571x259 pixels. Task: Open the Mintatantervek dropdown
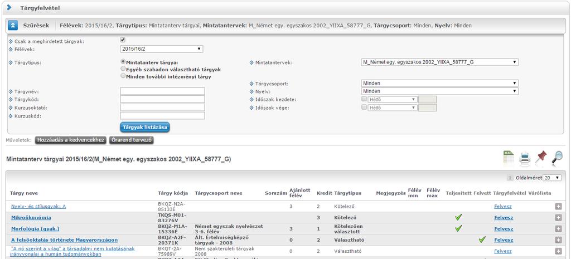click(x=439, y=62)
